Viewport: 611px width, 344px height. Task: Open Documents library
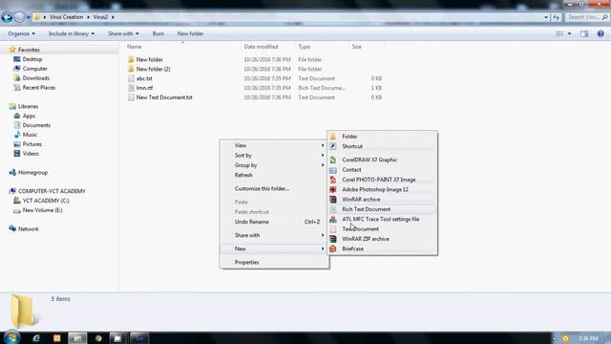coord(36,125)
